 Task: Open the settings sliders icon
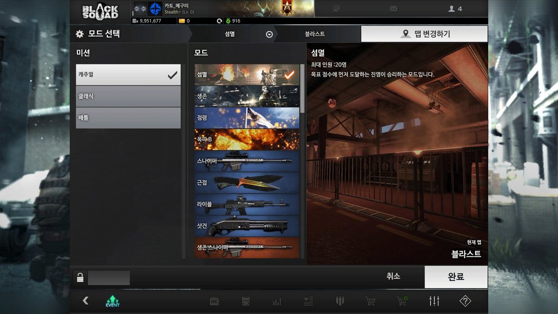[x=434, y=301]
